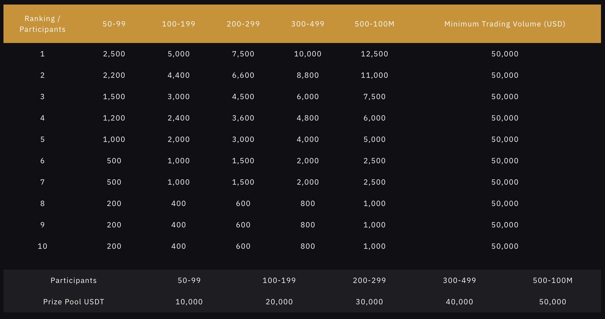Click ranking number 10

point(42,246)
